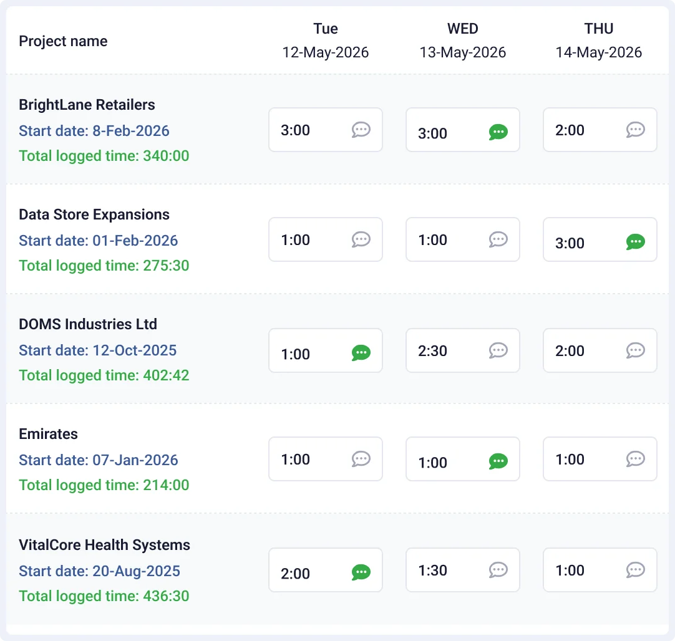Click Total logged time: 402:42
675x641 pixels.
click(104, 375)
